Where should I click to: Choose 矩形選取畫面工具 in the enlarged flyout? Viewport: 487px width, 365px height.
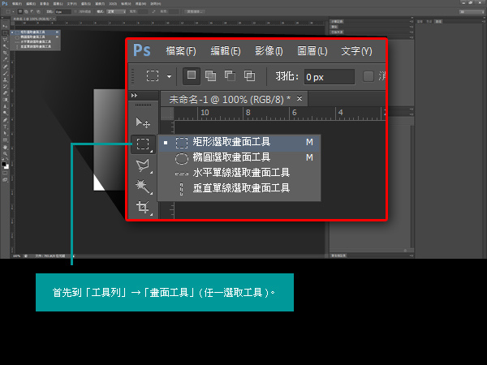239,142
